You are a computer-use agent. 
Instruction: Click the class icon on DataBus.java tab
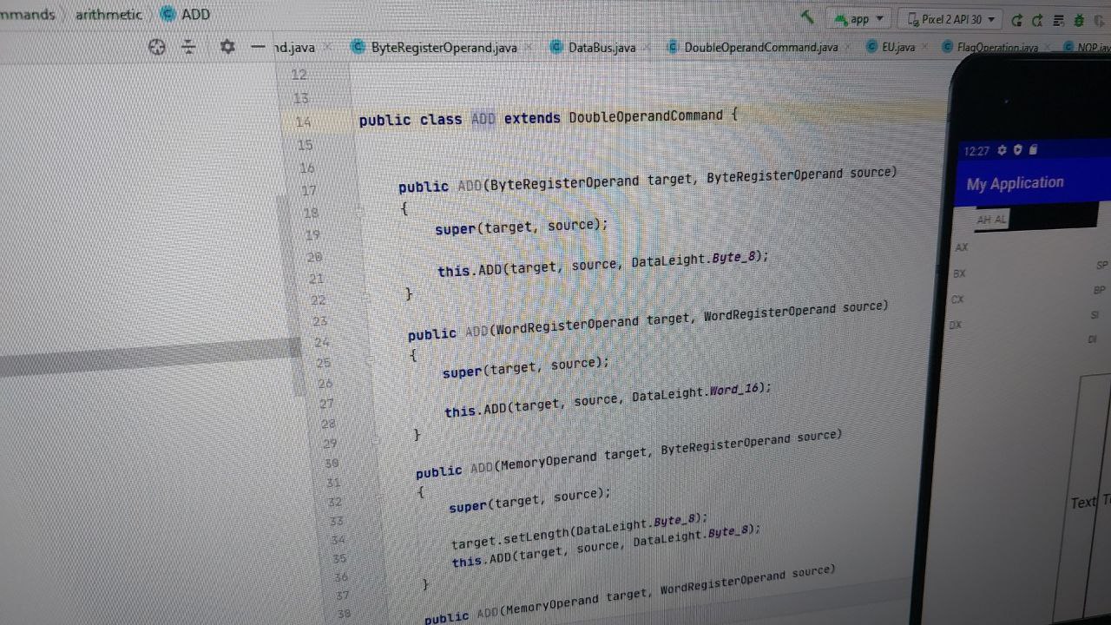click(556, 48)
